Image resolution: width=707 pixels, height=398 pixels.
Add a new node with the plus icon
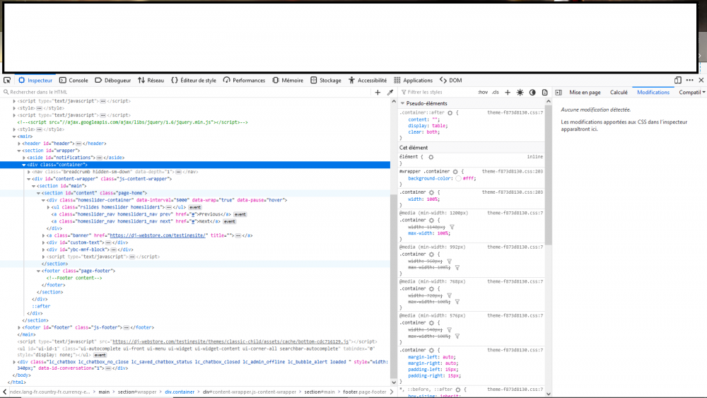tap(378, 92)
